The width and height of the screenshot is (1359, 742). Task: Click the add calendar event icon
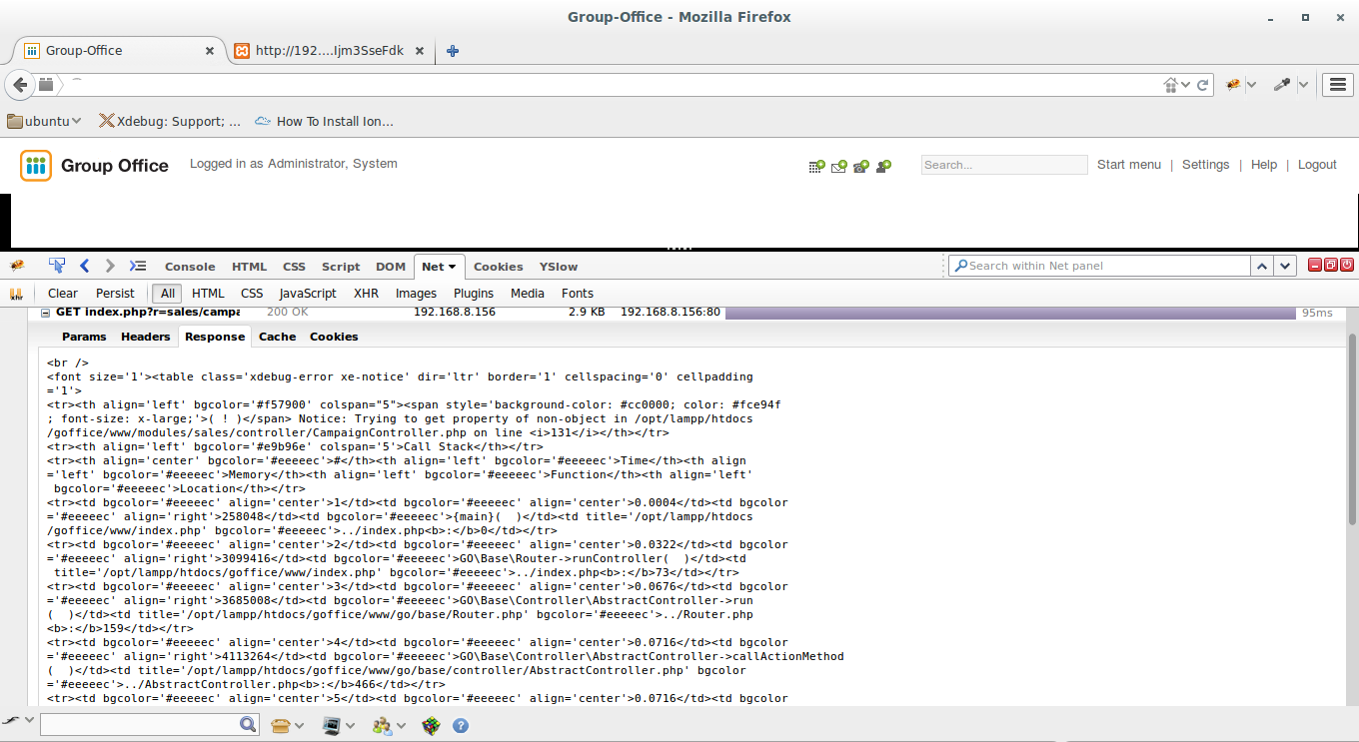[816, 166]
